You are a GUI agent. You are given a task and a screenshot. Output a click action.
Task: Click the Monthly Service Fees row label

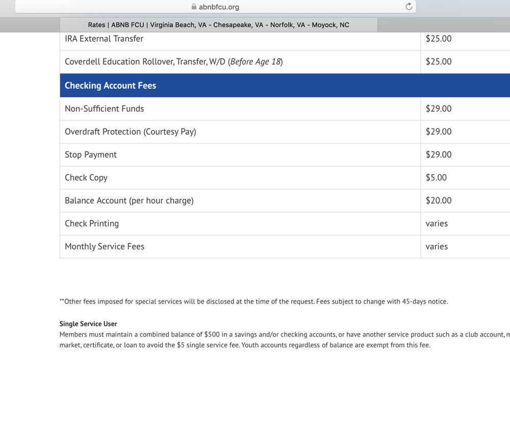click(x=105, y=246)
